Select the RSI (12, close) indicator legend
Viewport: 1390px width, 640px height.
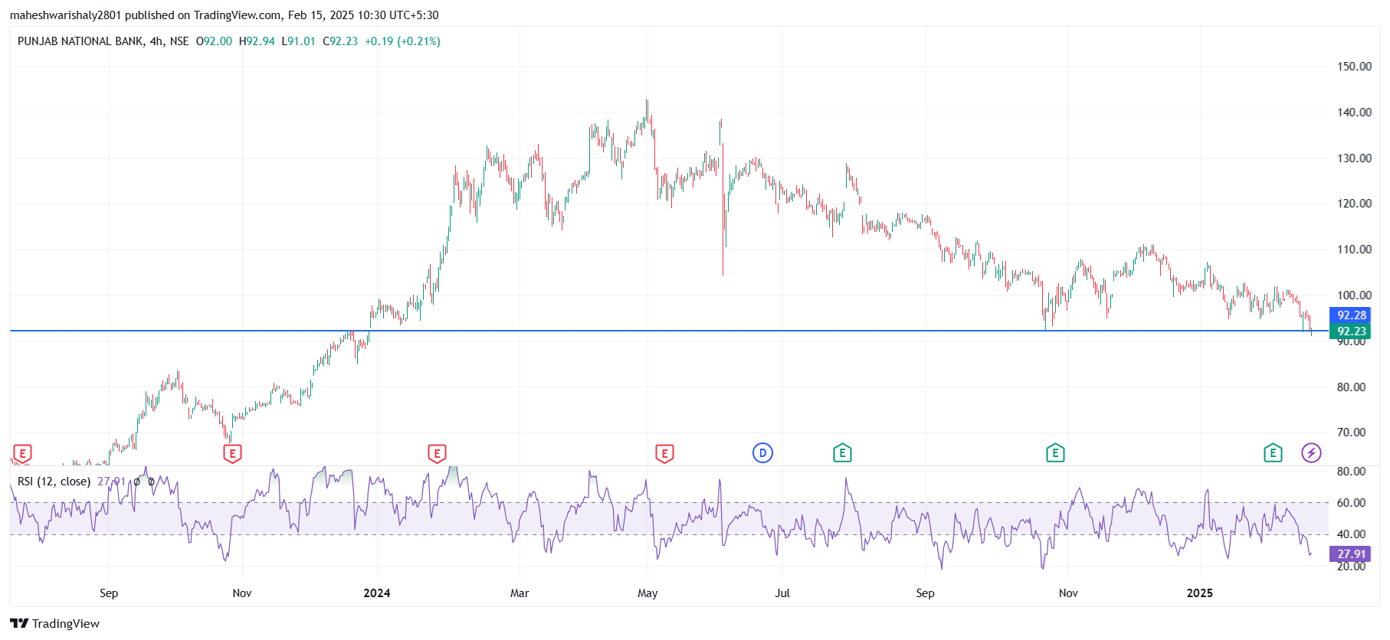pos(54,482)
